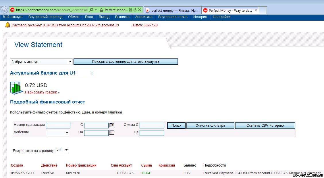Screen dimensions: 324x178
Task: Click the Perfect Money favicon in address bar
Action: click(x=12, y=10)
